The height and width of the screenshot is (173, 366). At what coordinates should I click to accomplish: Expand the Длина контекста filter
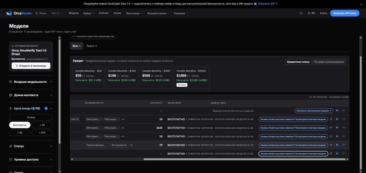pos(31,95)
